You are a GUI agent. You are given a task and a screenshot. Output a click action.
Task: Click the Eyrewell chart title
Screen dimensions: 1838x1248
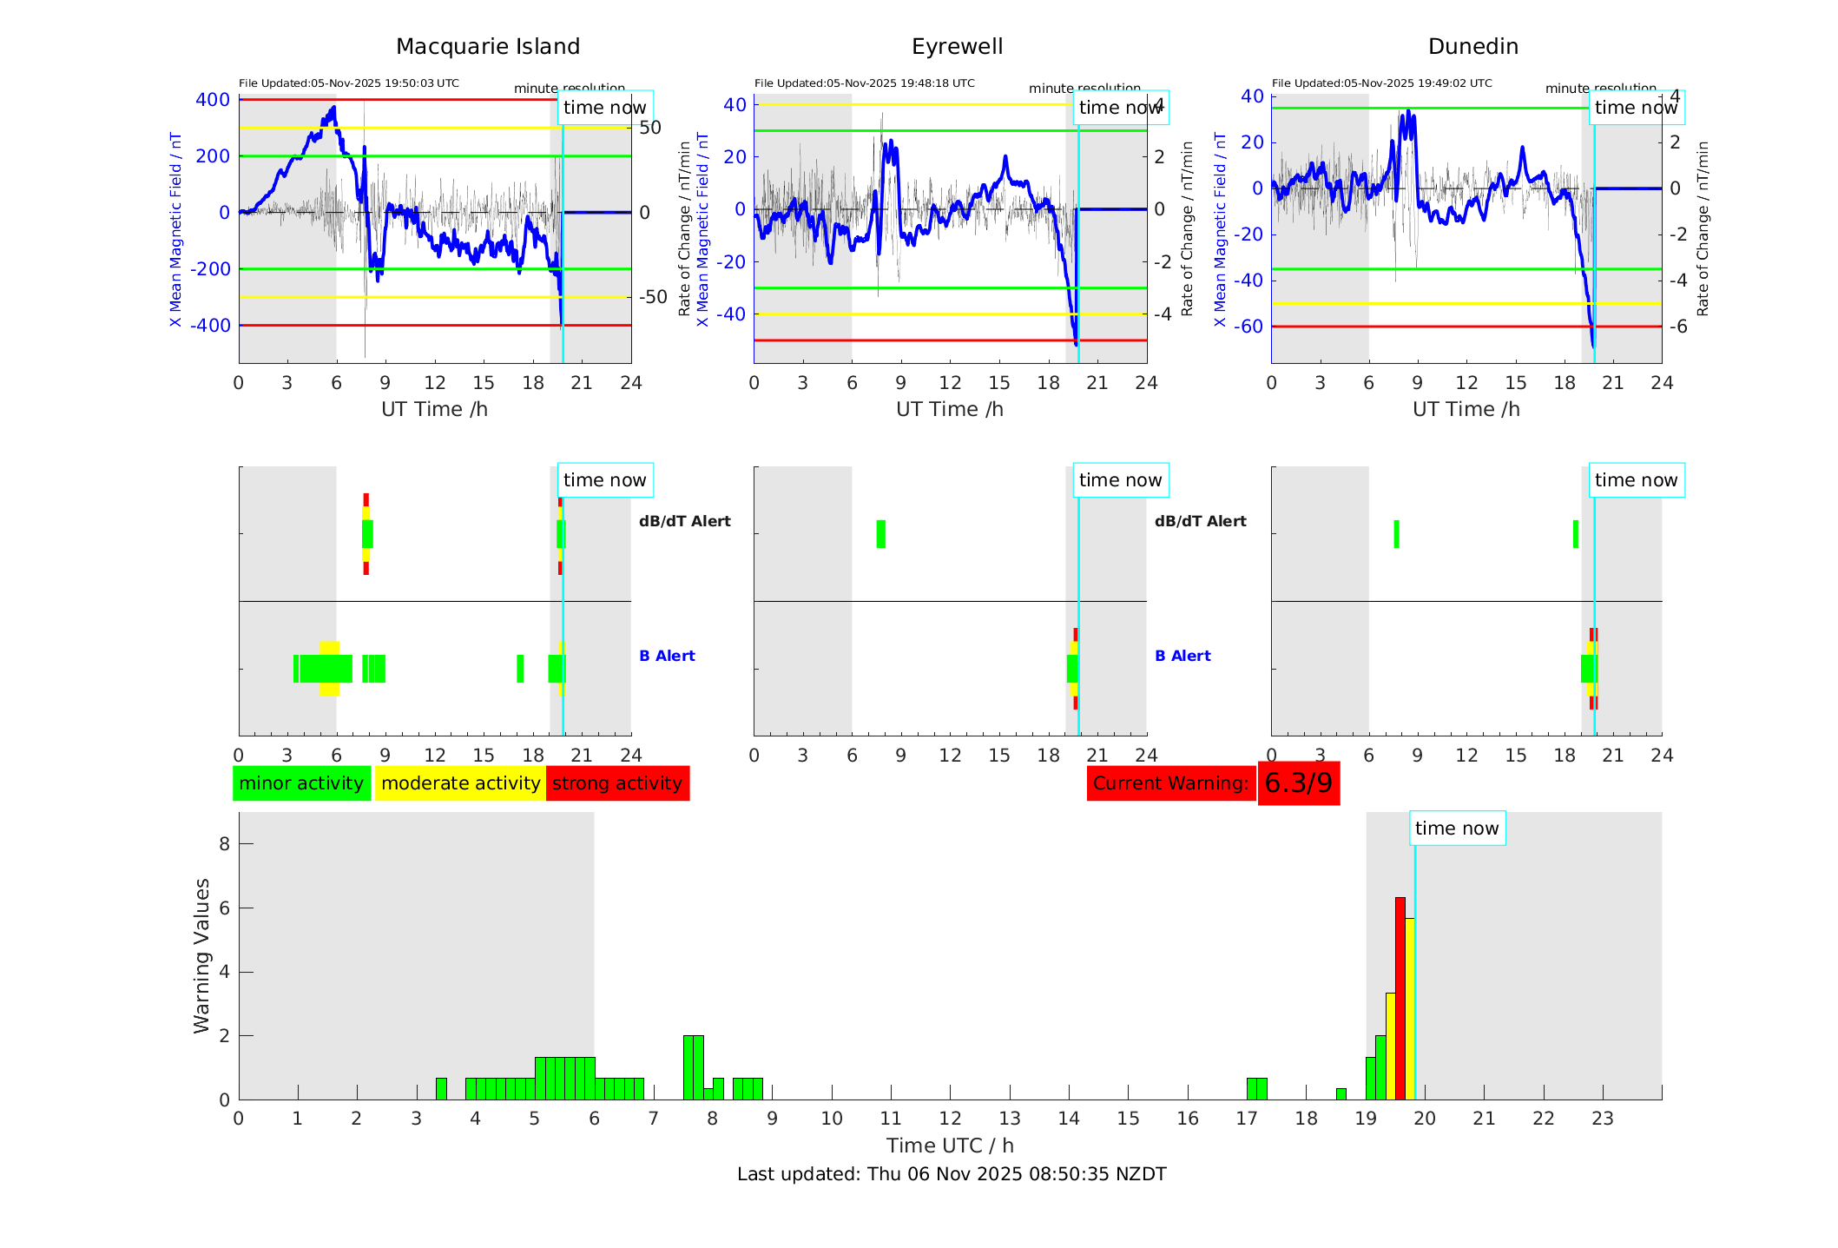click(957, 47)
